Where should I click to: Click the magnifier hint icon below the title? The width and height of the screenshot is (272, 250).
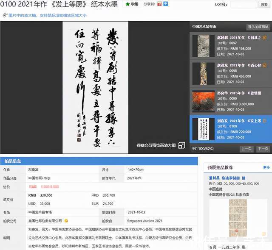(5, 15)
